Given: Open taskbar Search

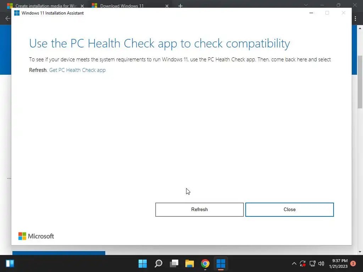Looking at the screenshot, I should [x=158, y=263].
